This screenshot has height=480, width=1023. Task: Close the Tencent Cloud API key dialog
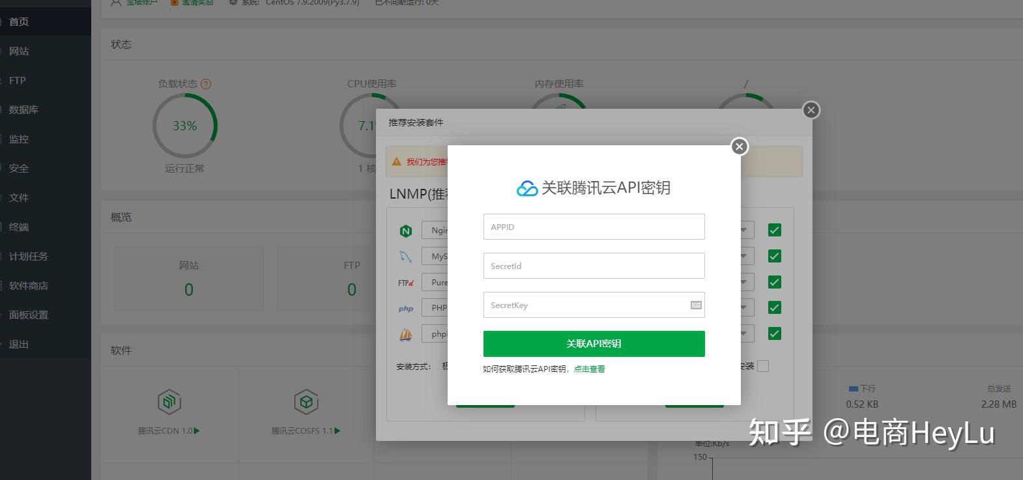point(739,147)
